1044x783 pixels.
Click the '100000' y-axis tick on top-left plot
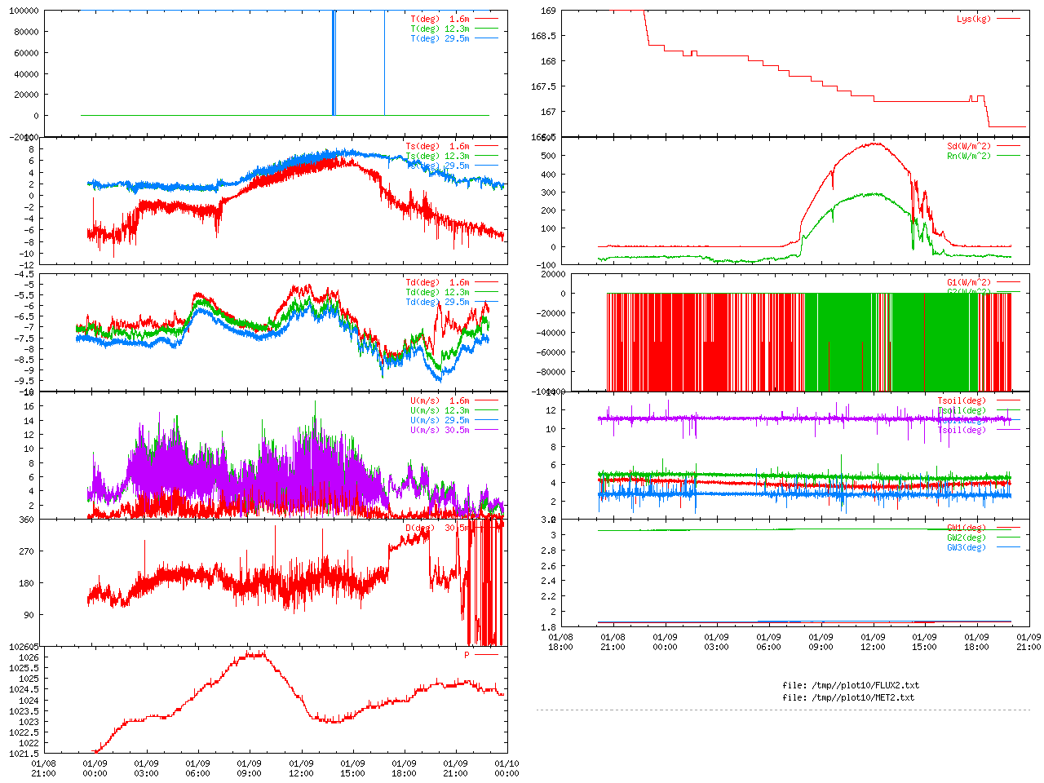[x=24, y=11]
